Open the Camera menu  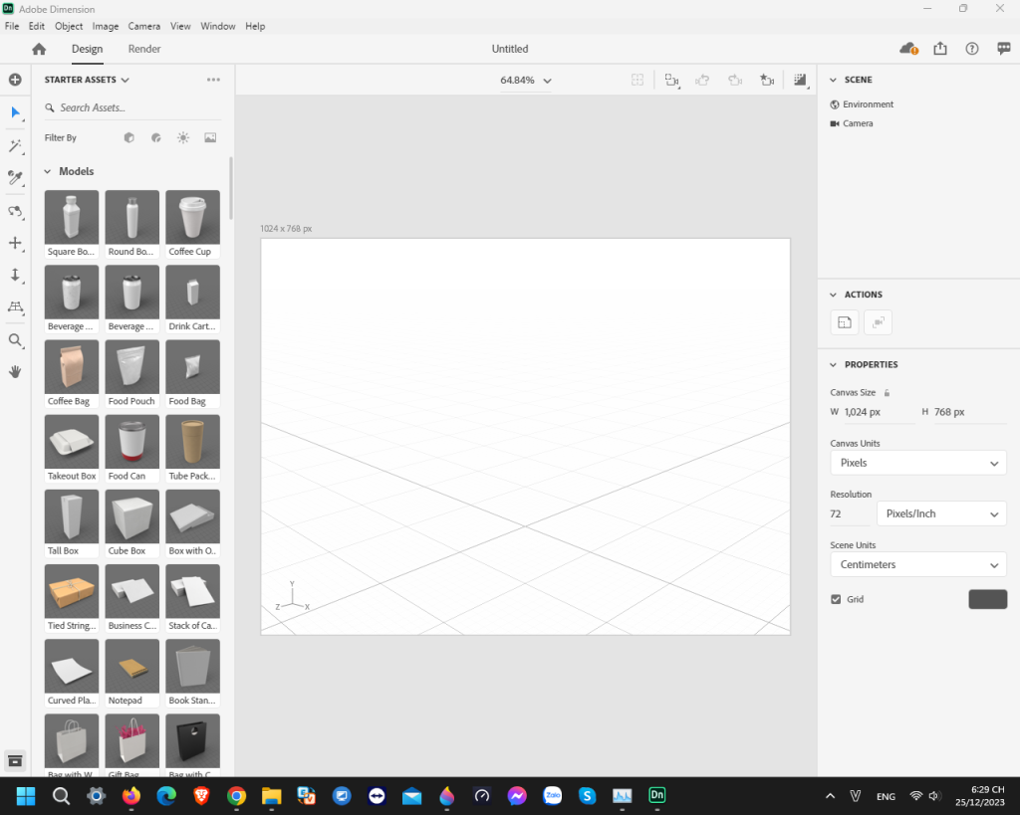(x=143, y=26)
